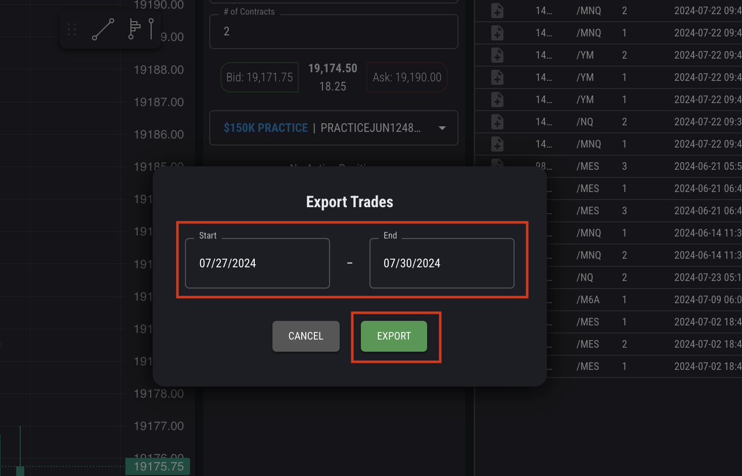Click the End date field
The height and width of the screenshot is (476, 742).
coord(441,263)
